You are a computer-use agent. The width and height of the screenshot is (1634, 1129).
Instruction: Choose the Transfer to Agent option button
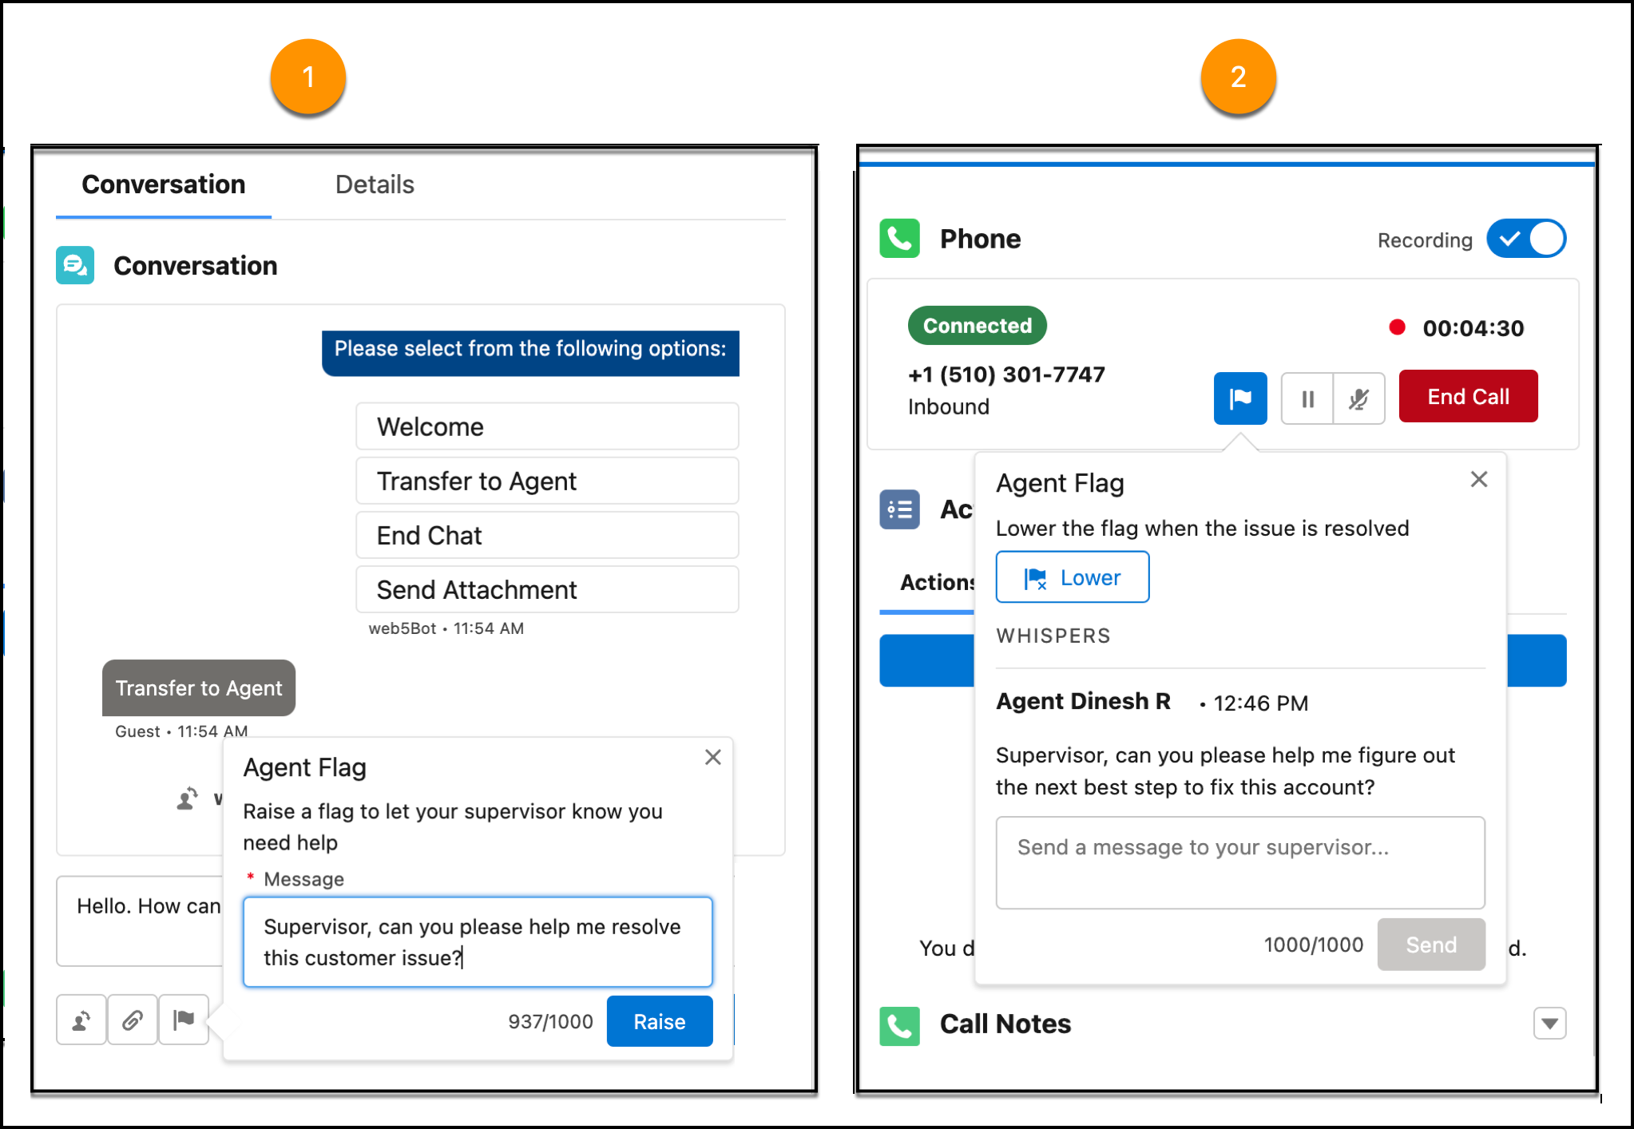[547, 481]
